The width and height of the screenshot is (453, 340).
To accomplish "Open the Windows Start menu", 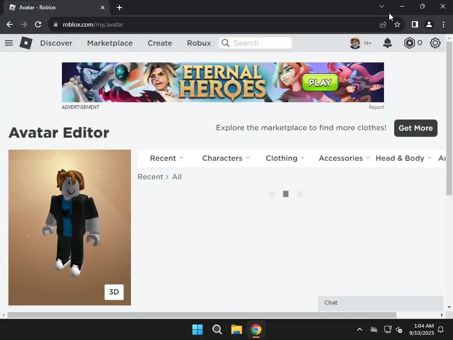I will tap(198, 329).
